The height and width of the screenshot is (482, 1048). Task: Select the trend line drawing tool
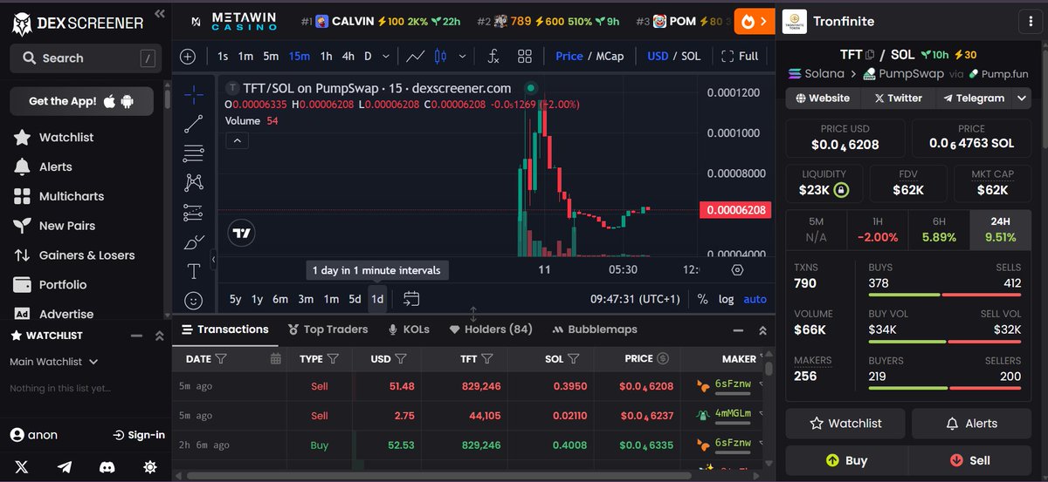(194, 125)
